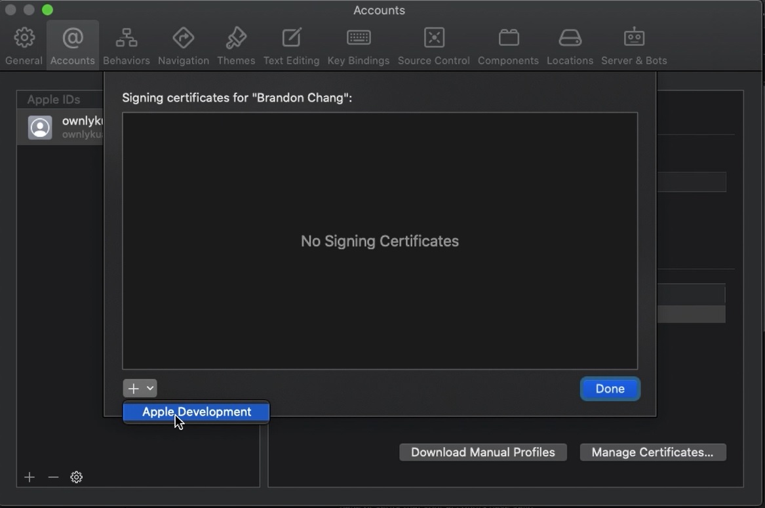Image resolution: width=765 pixels, height=508 pixels.
Task: Go to Navigation preferences
Action: coord(184,46)
